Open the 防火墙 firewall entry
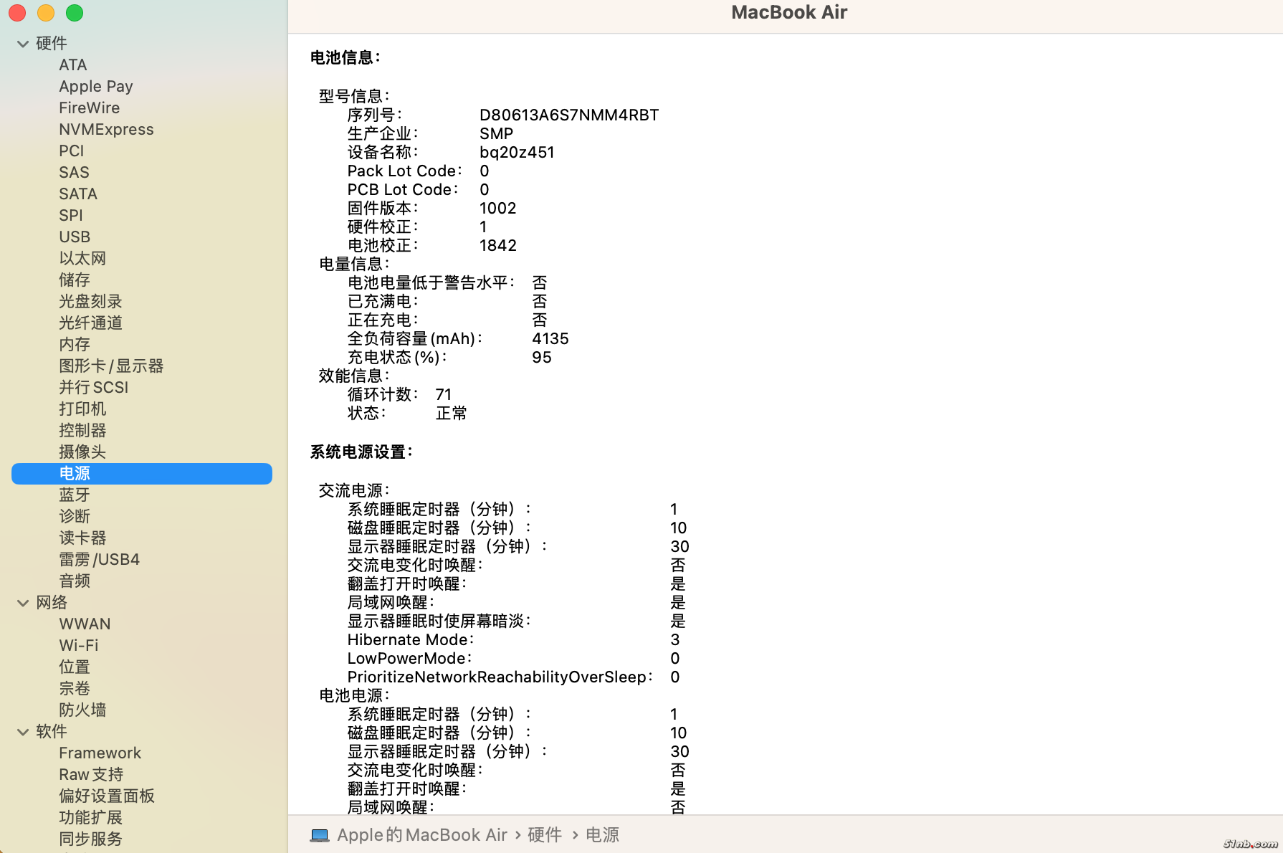This screenshot has height=853, width=1283. 82,710
